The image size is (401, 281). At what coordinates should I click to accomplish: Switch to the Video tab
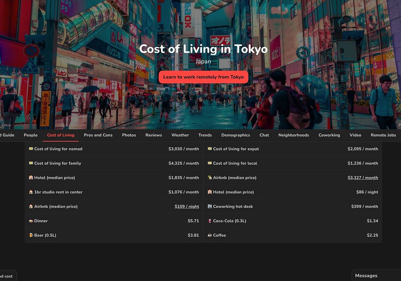(x=355, y=135)
